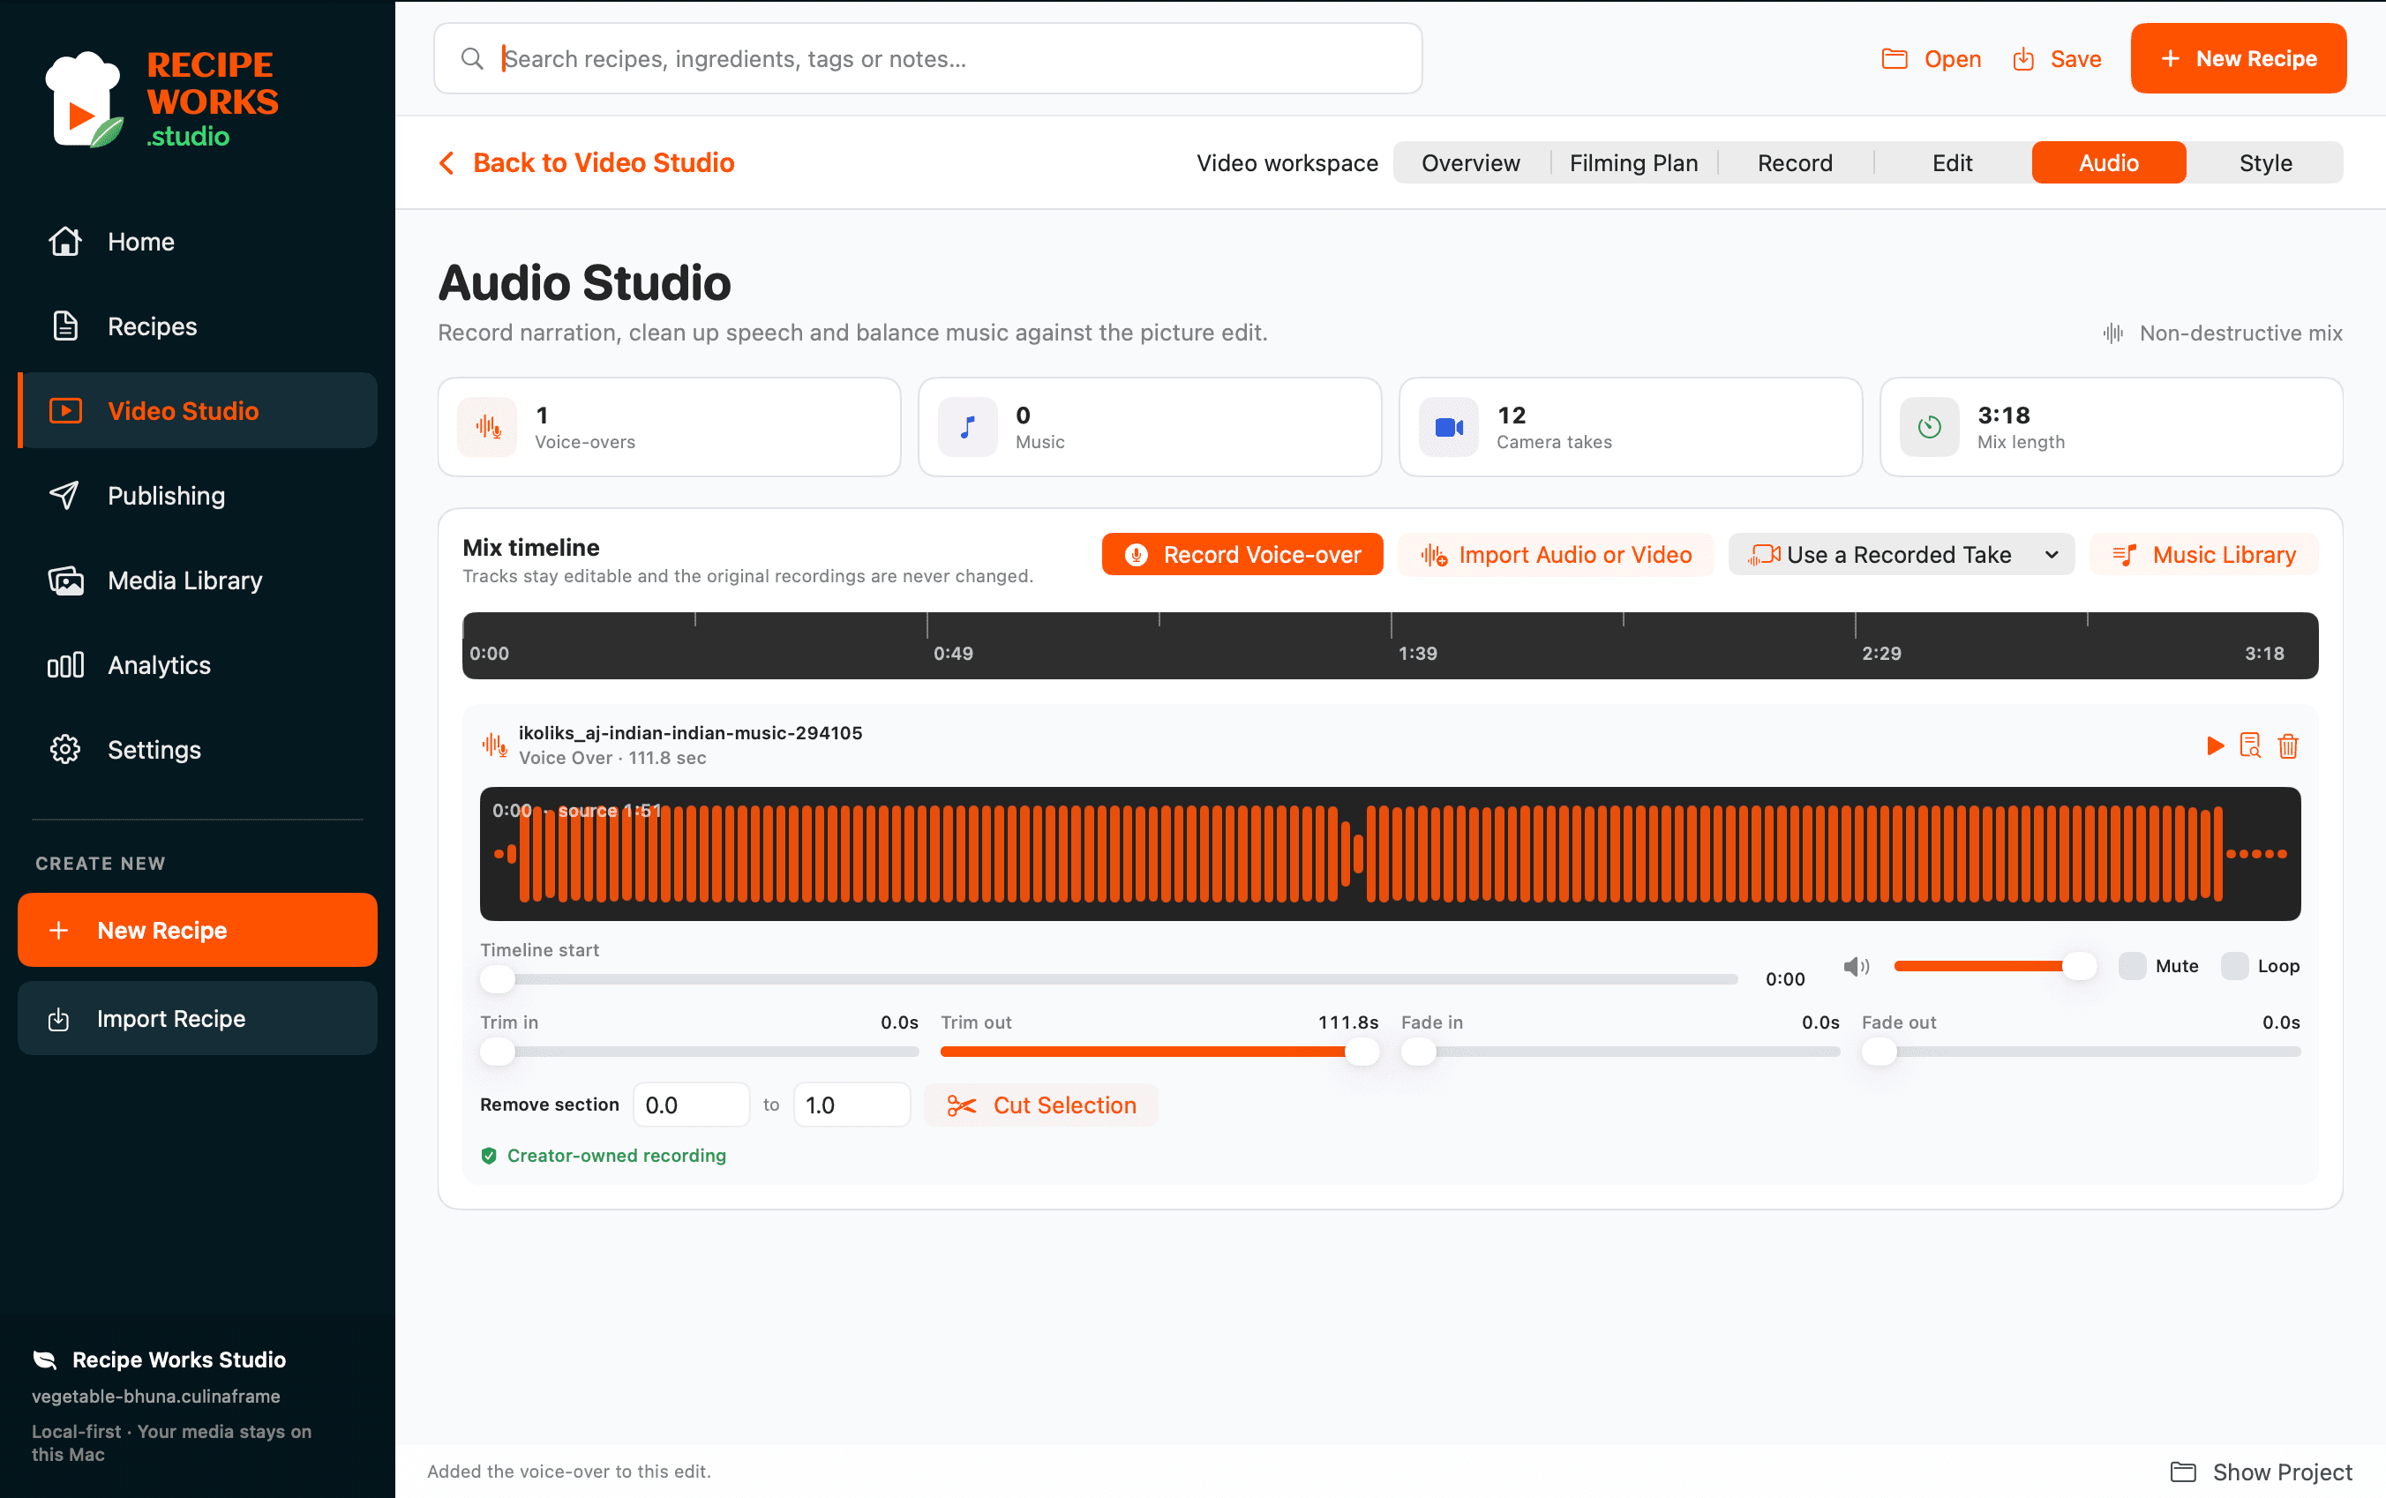Image resolution: width=2386 pixels, height=1498 pixels.
Task: Open the Home sidebar item
Action: [197, 241]
